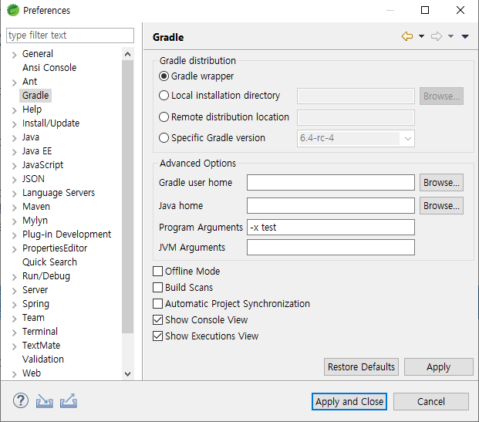The width and height of the screenshot is (479, 422).
Task: Expand the General tree node
Action: [x=14, y=55]
